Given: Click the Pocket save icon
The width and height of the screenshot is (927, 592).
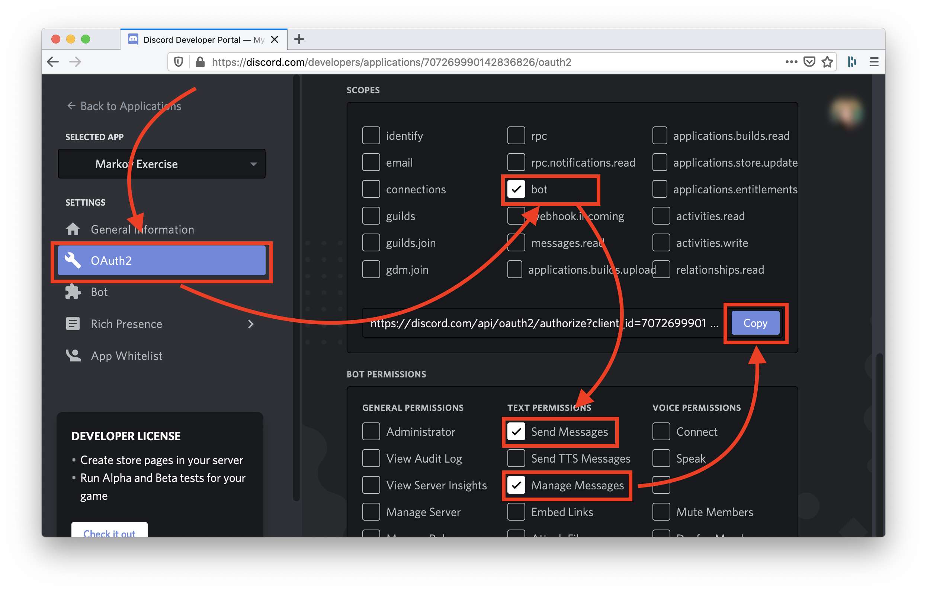Looking at the screenshot, I should 809,62.
